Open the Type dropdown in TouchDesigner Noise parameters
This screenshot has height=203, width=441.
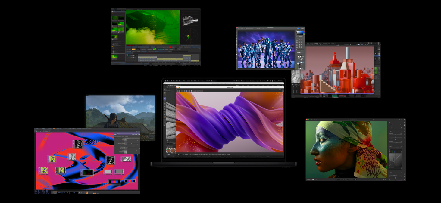pyautogui.click(x=132, y=138)
